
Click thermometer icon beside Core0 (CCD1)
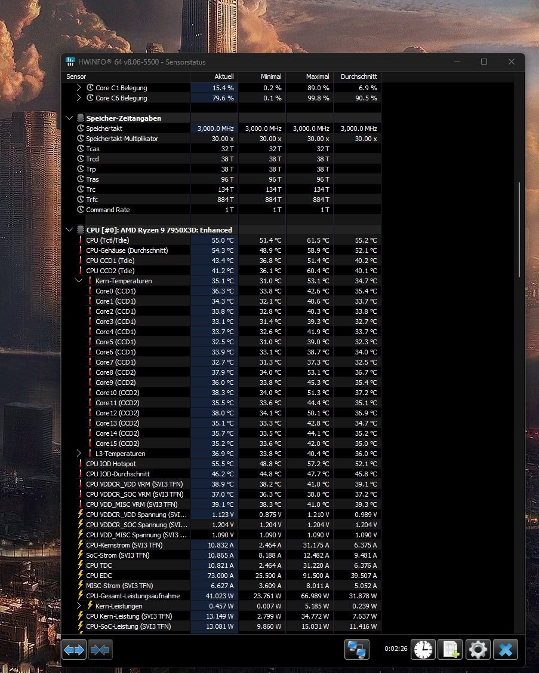90,291
